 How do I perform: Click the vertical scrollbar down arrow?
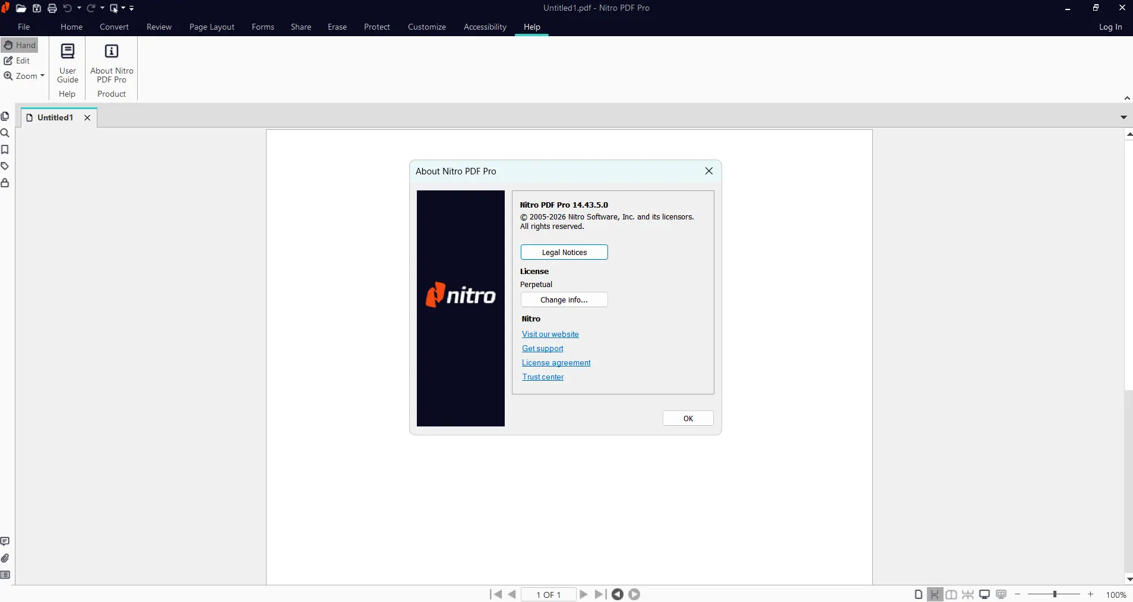coord(1129,579)
